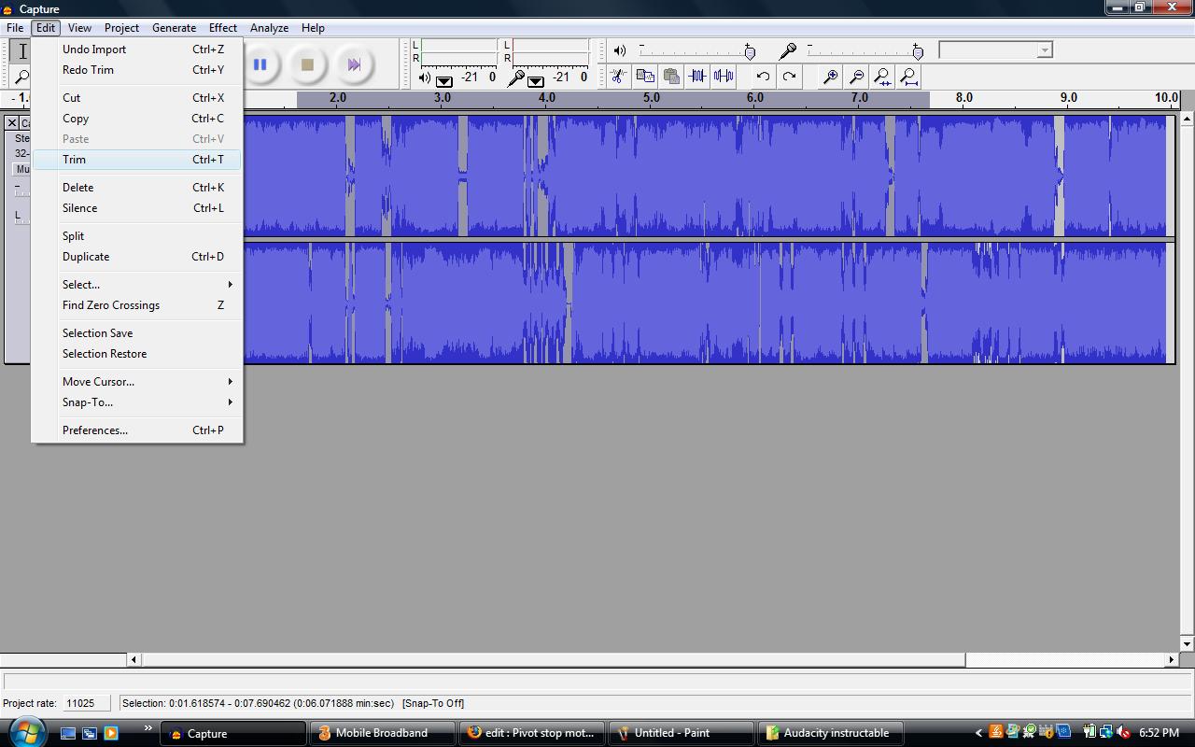Image resolution: width=1195 pixels, height=747 pixels.
Task: Switch to Firefox 'edit : Pivot stop mot...' taskbar button
Action: pos(531,733)
